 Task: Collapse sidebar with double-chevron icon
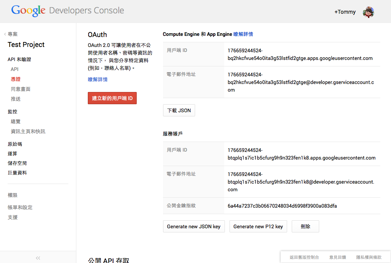[38, 258]
